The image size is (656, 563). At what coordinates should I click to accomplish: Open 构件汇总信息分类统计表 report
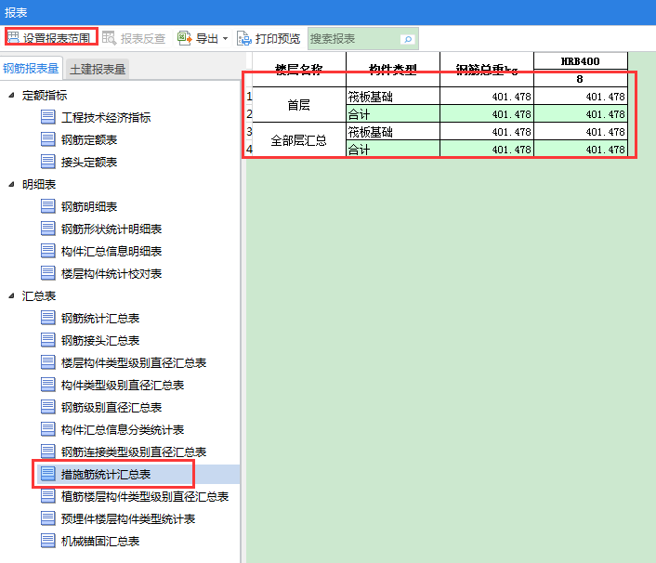tap(123, 430)
